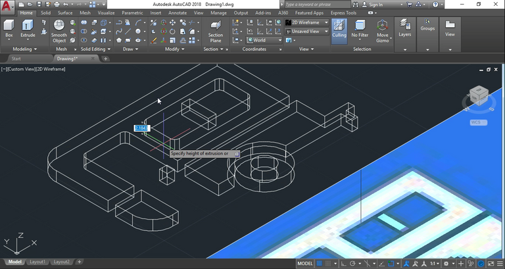This screenshot has width=505, height=269.
Task: Close the Drawing1 file tab
Action: point(93,59)
